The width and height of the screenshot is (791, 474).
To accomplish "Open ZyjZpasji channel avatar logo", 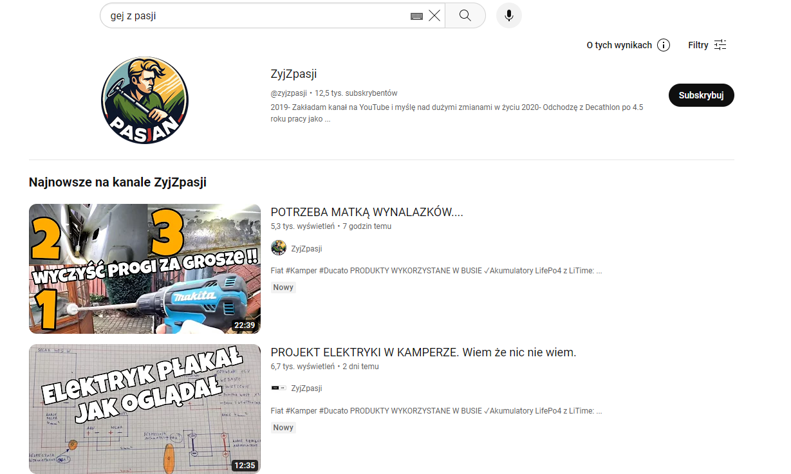I will [x=145, y=100].
